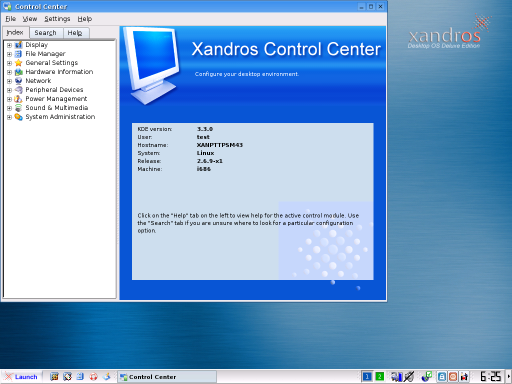The width and height of the screenshot is (512, 384).
Task: Click the General Settings star icon
Action: coord(18,62)
